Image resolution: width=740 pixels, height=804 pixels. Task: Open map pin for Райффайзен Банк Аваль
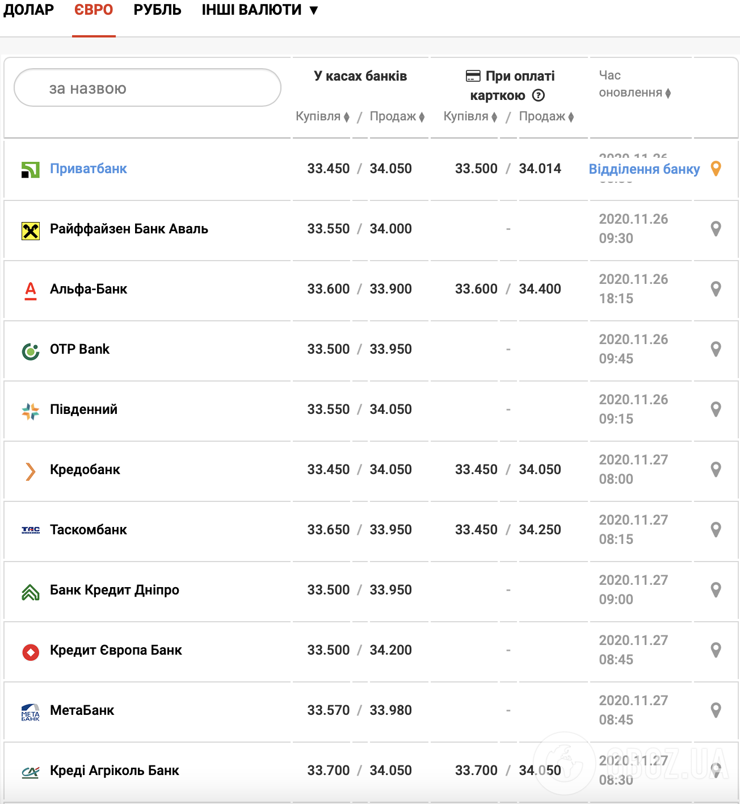[x=716, y=229]
